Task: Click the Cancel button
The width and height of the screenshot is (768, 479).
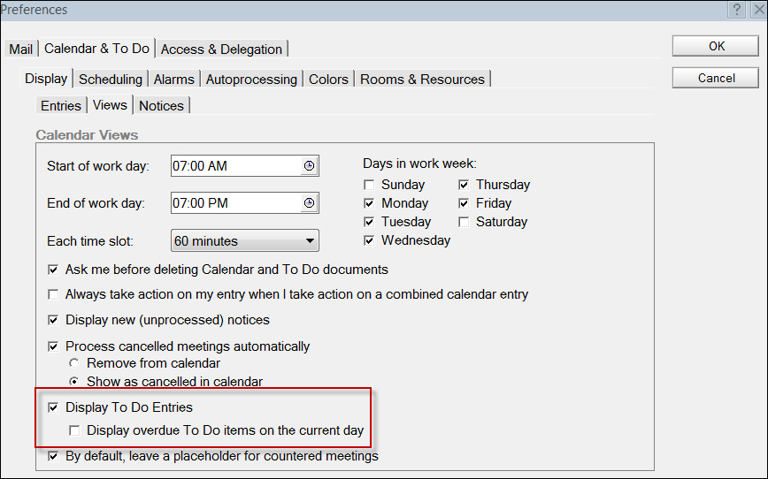Action: tap(716, 78)
